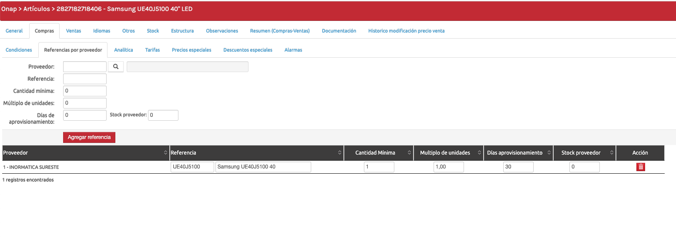Image resolution: width=676 pixels, height=241 pixels.
Task: Open the Ventas tab
Action: [x=74, y=31]
